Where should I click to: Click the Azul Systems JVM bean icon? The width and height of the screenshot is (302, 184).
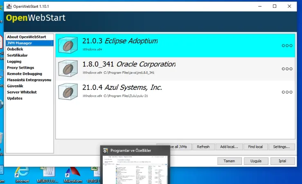68,92
